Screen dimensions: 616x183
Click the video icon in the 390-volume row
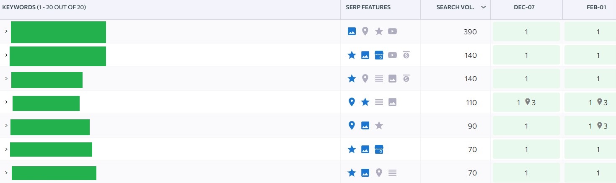(392, 31)
